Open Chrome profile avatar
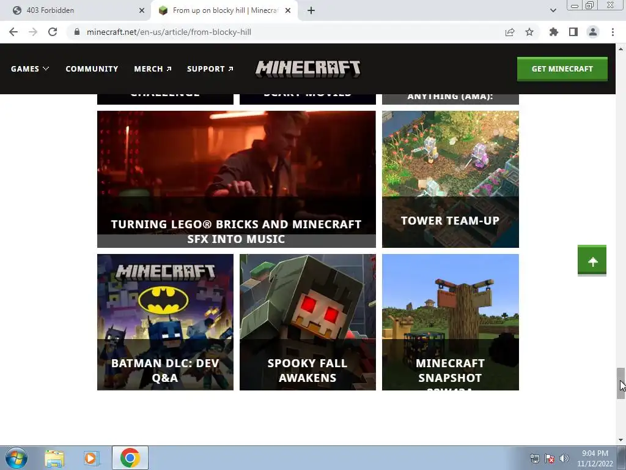This screenshot has width=626, height=470. coord(593,32)
